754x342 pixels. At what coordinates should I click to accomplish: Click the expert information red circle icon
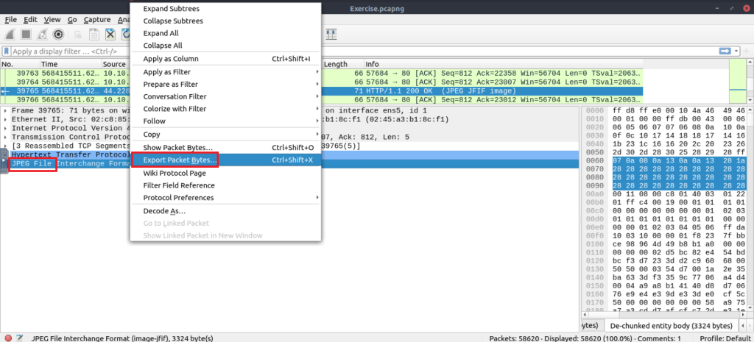click(x=7, y=338)
